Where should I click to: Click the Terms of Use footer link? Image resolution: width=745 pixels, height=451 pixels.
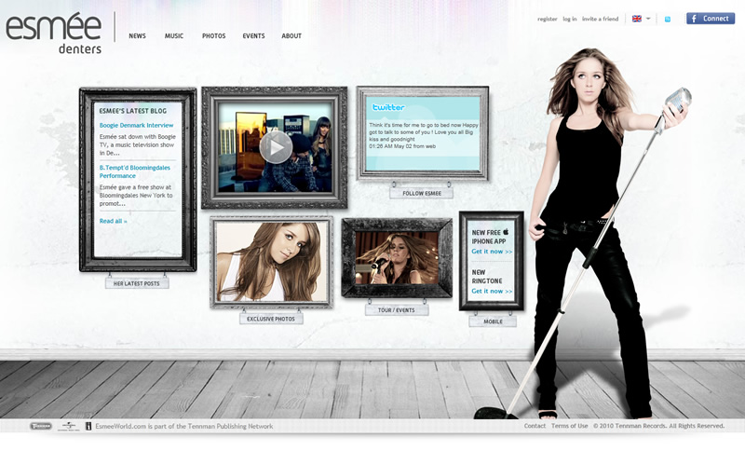[569, 426]
